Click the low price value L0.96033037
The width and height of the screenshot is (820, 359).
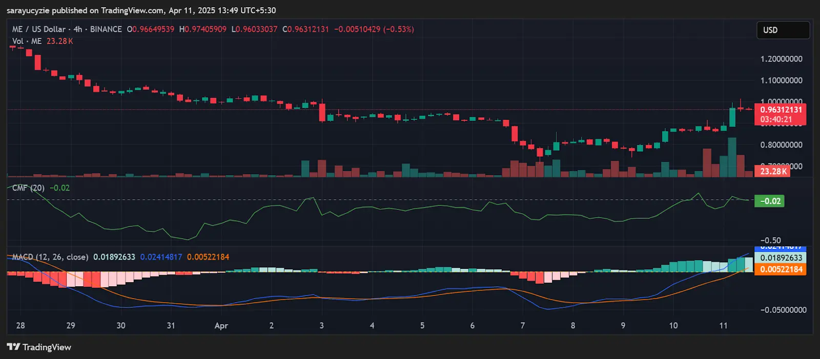[x=254, y=29]
